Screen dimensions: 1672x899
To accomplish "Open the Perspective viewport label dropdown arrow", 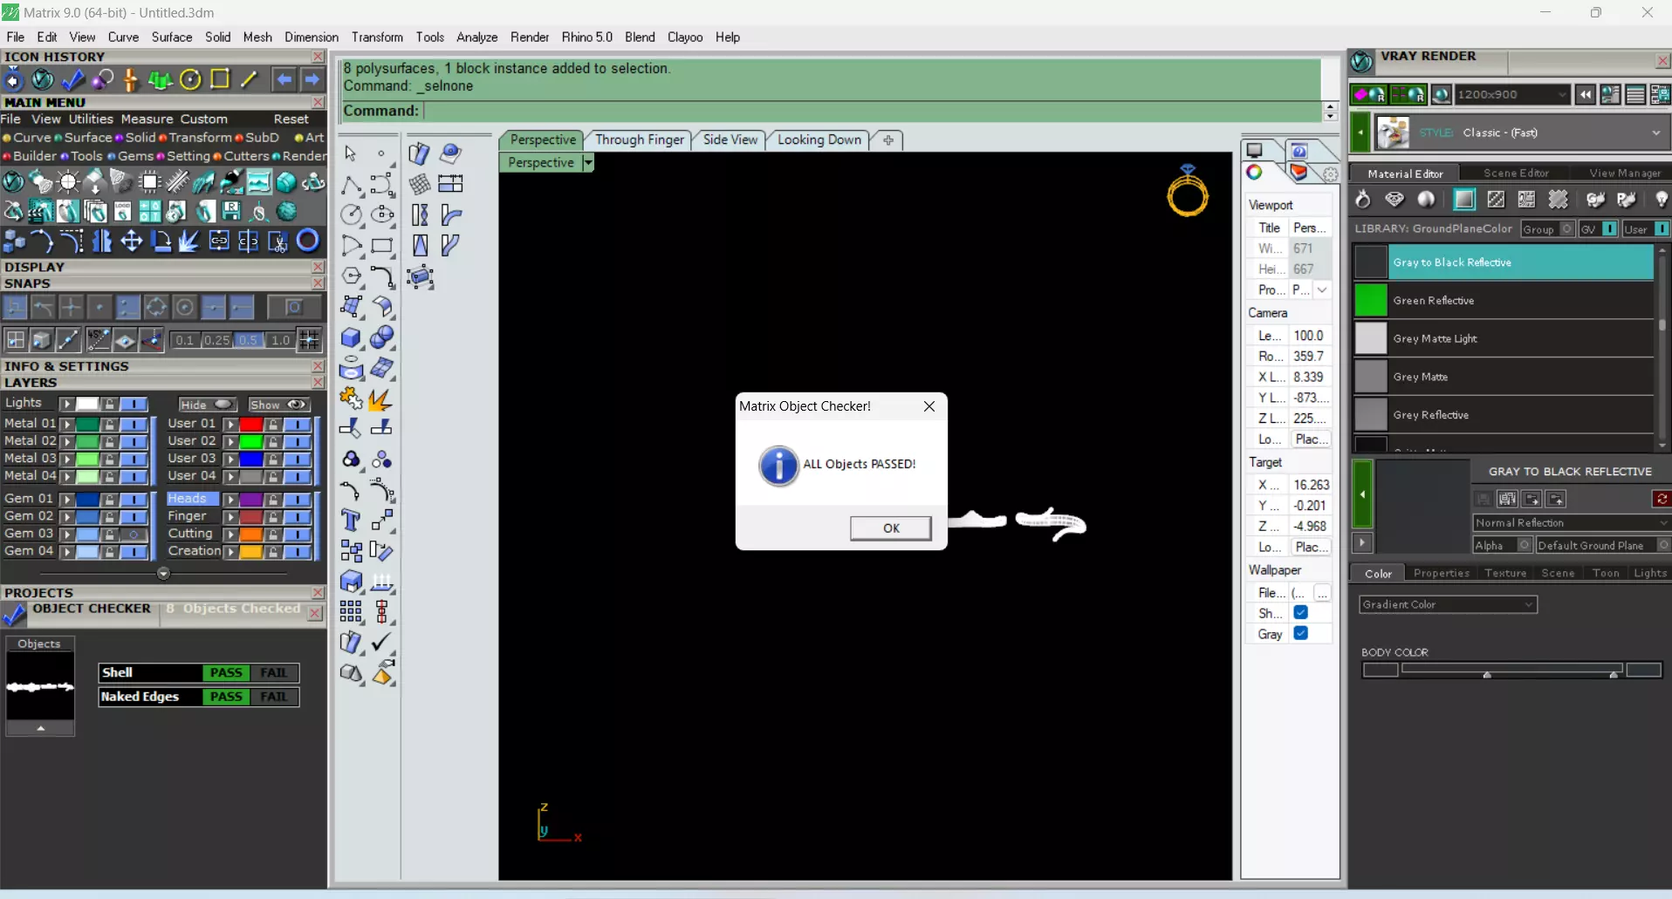I will (x=588, y=163).
